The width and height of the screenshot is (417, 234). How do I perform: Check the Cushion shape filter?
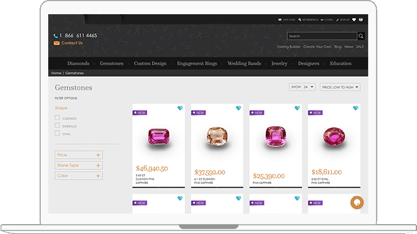point(57,118)
